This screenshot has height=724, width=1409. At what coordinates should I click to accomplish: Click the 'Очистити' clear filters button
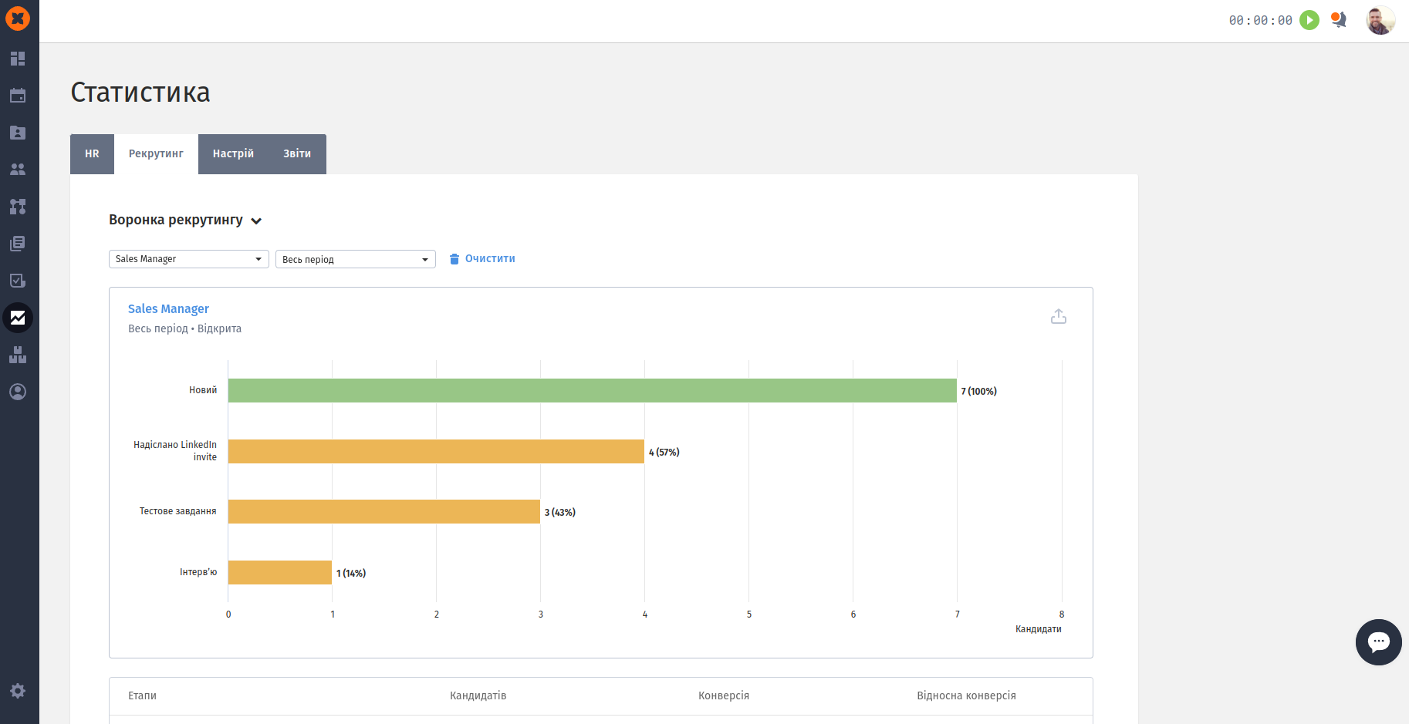482,259
